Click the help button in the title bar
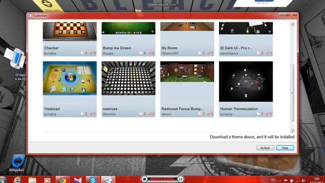The image size is (325, 183). click(x=282, y=14)
